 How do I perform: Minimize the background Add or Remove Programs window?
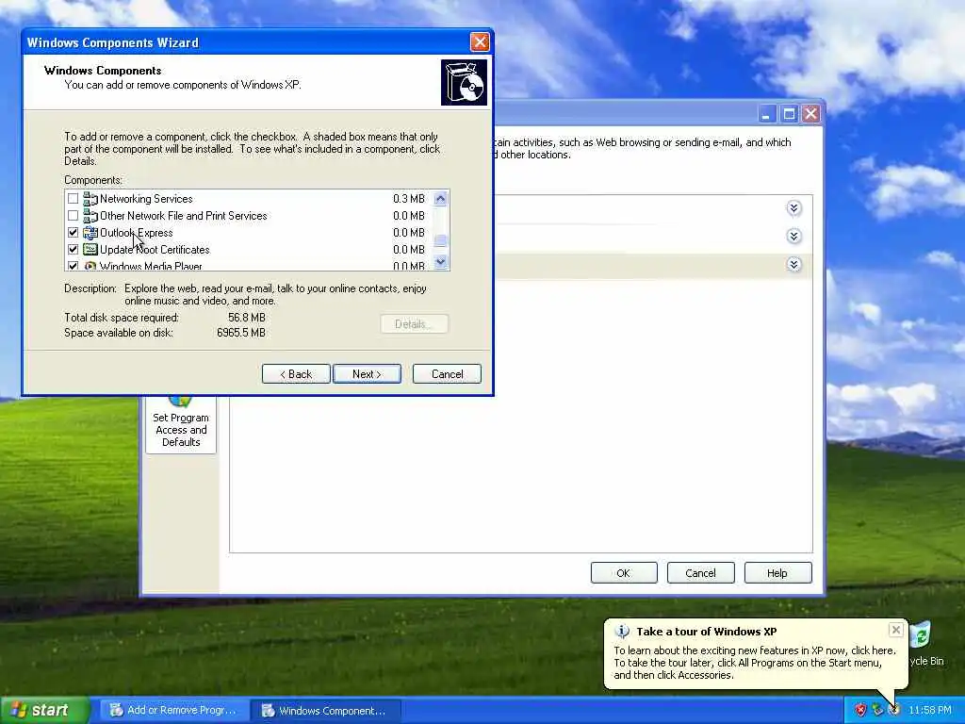pos(766,114)
